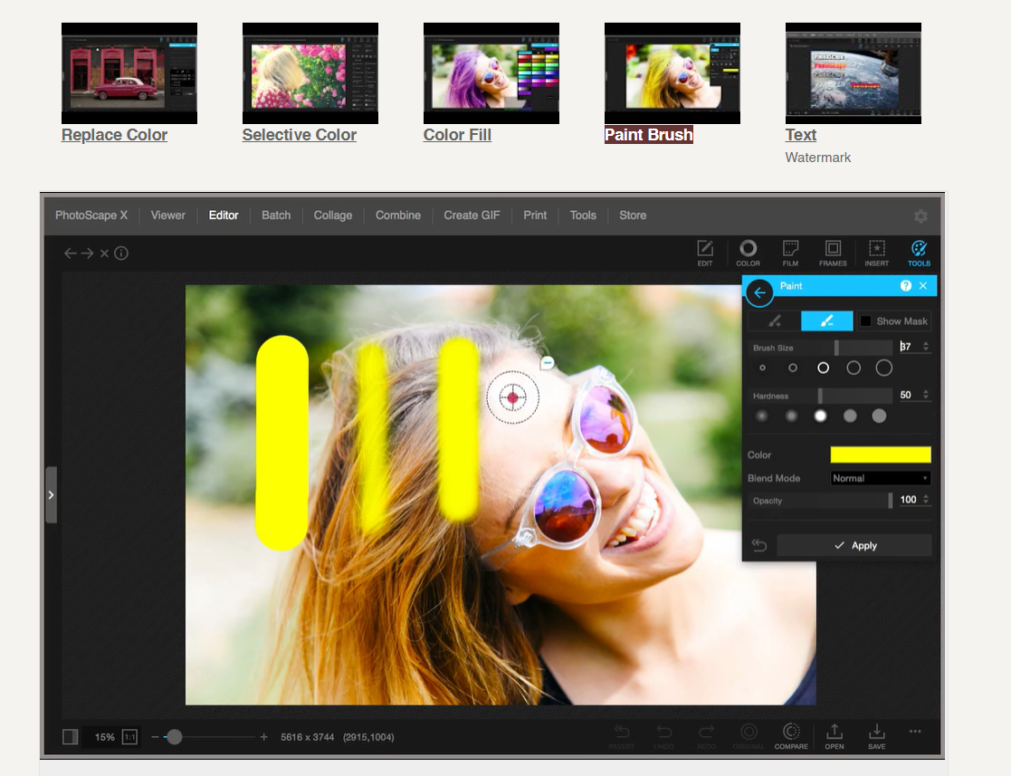The width and height of the screenshot is (1011, 776).
Task: Open the Insert icon
Action: [x=877, y=253]
